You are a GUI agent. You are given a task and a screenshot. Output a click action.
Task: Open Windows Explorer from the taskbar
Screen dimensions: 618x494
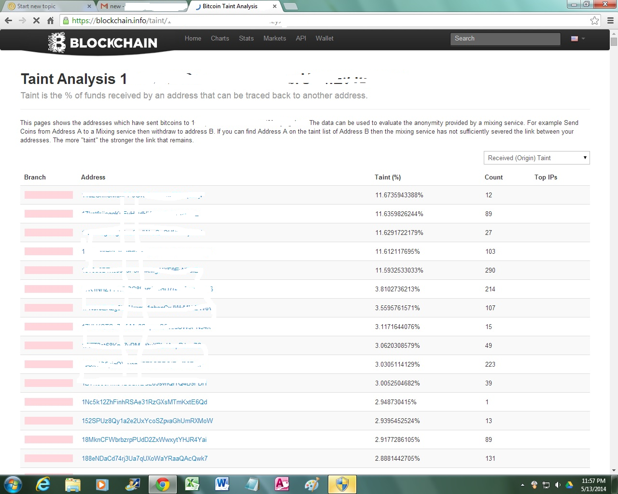pos(72,484)
